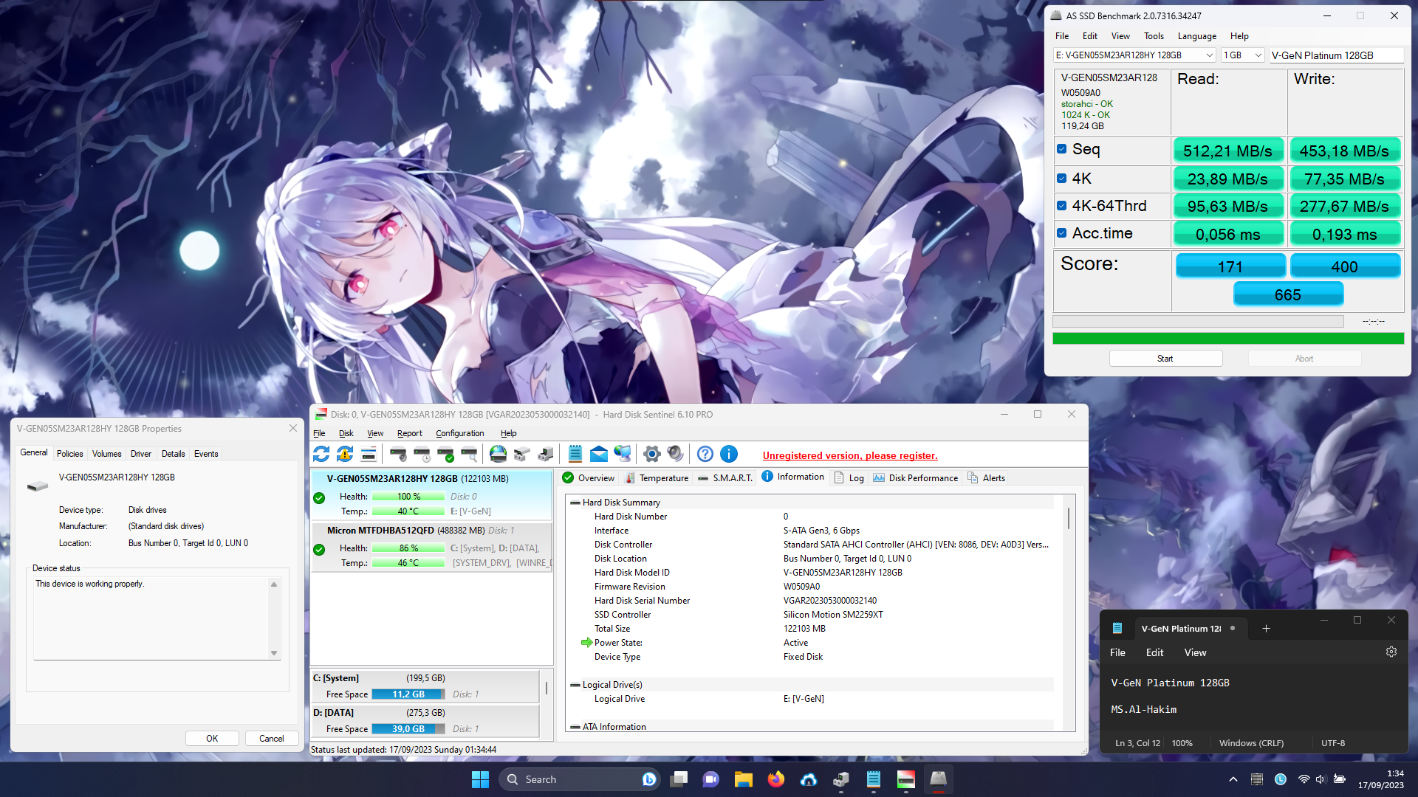Image resolution: width=1418 pixels, height=797 pixels.
Task: Click the Device status scroll down arrow
Action: click(274, 653)
